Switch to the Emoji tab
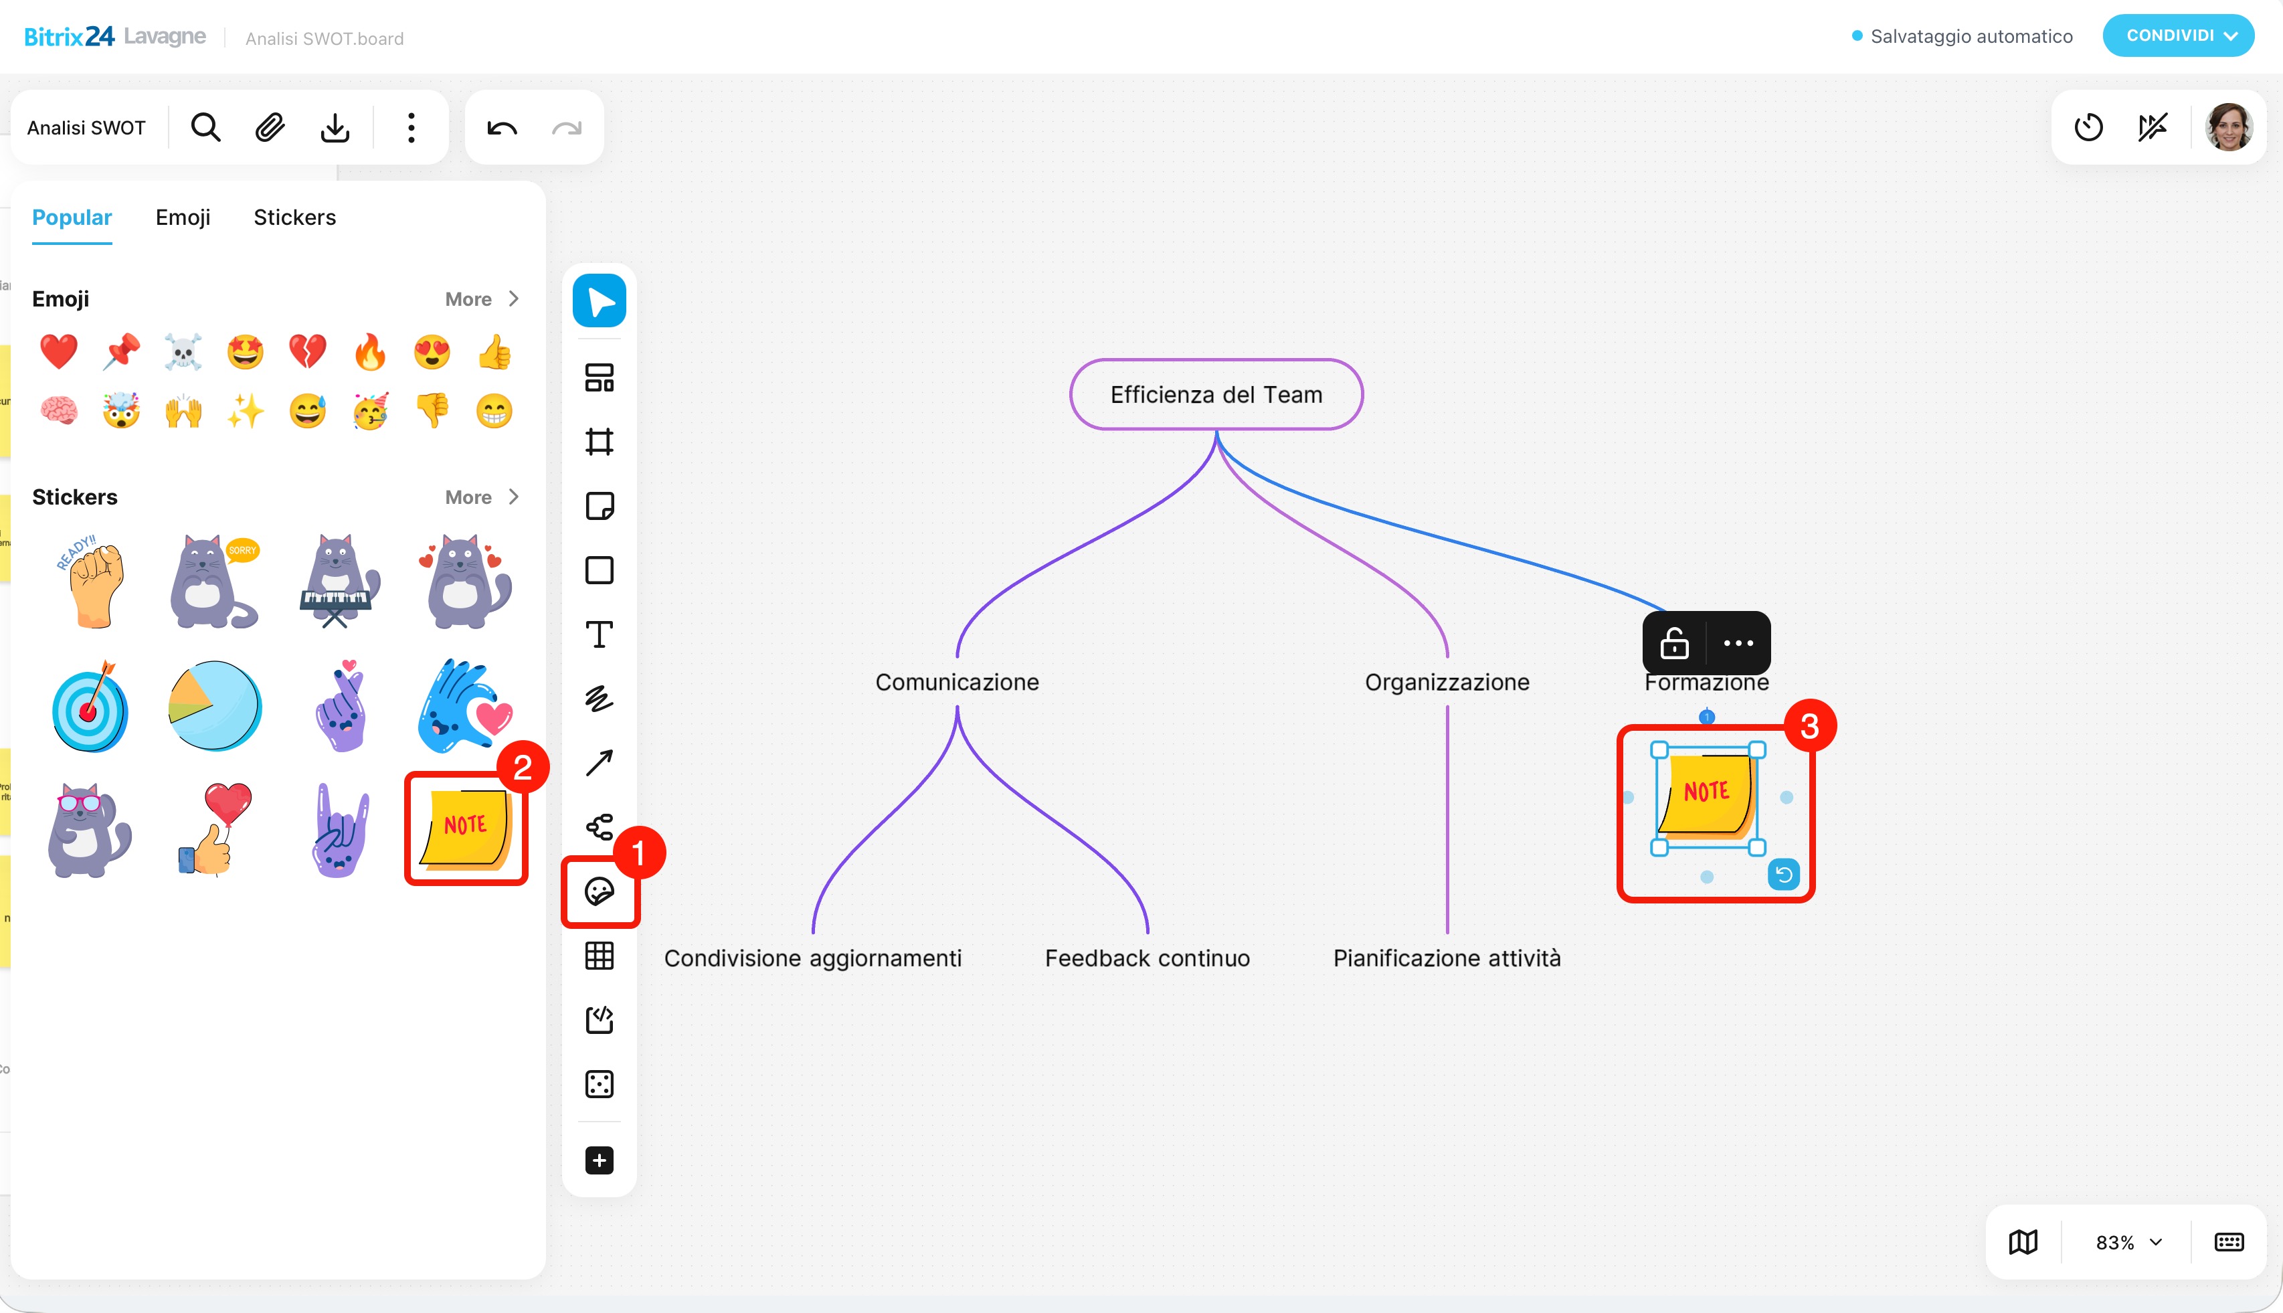Screen dimensions: 2283x1313 coord(182,217)
